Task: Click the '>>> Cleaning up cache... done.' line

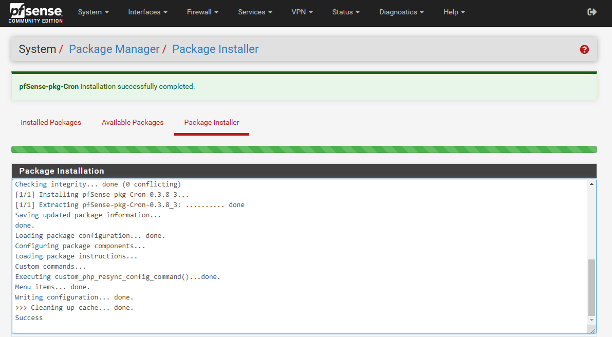Action: tap(74, 308)
